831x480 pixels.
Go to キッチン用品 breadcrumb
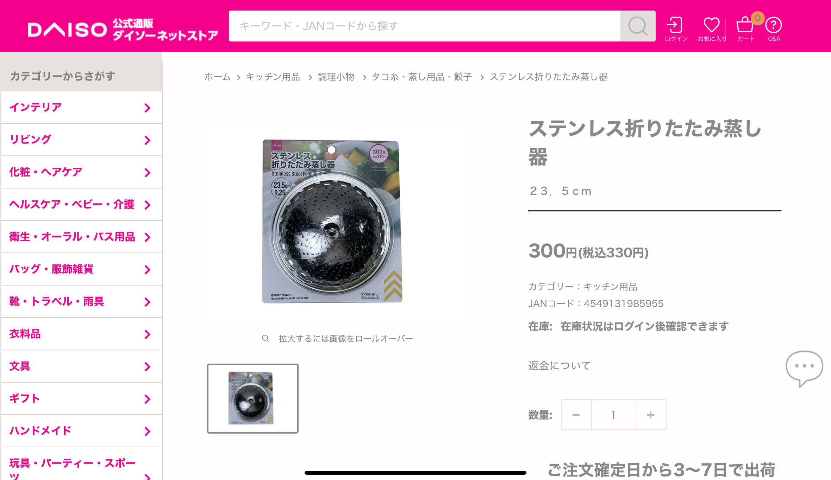(273, 77)
